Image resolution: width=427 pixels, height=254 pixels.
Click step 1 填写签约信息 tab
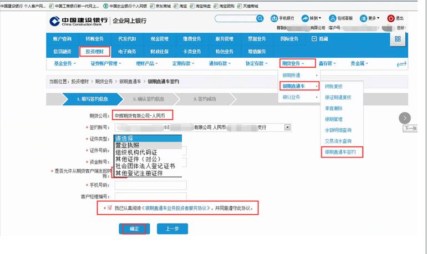point(93,99)
